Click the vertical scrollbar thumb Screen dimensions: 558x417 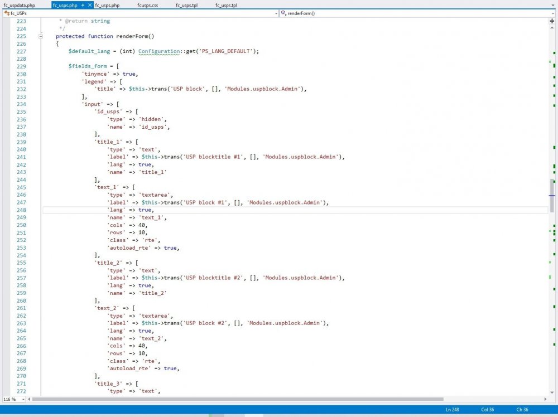pyautogui.click(x=552, y=195)
